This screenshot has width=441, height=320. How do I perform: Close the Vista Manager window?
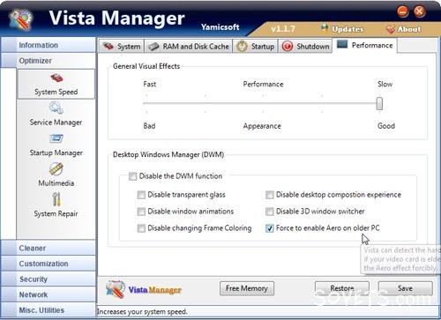[420, 11]
